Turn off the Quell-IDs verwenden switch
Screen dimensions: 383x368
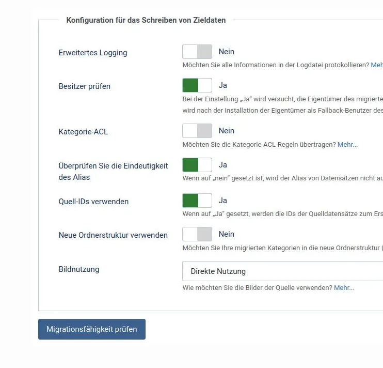[x=197, y=201]
